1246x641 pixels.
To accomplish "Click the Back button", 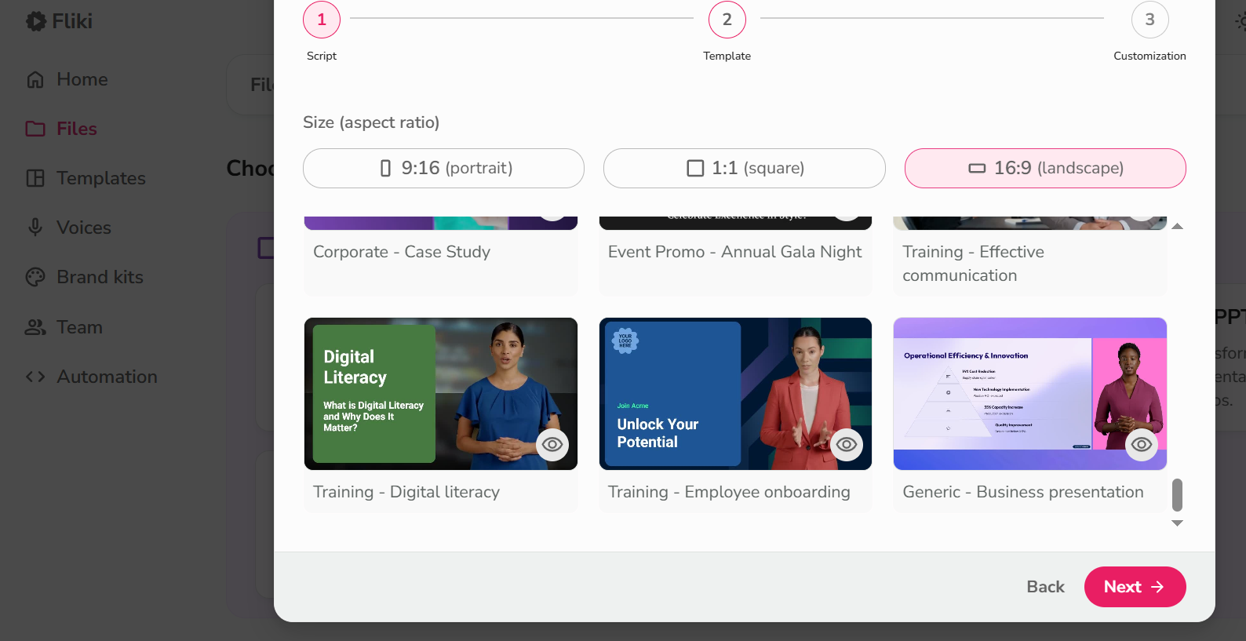I will [1046, 587].
